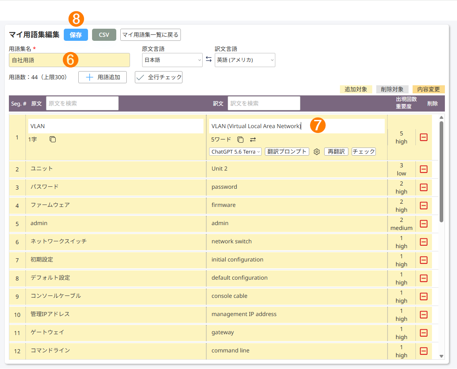The width and height of the screenshot is (457, 369).
Task: Click the 保存 button
Action: click(x=76, y=35)
